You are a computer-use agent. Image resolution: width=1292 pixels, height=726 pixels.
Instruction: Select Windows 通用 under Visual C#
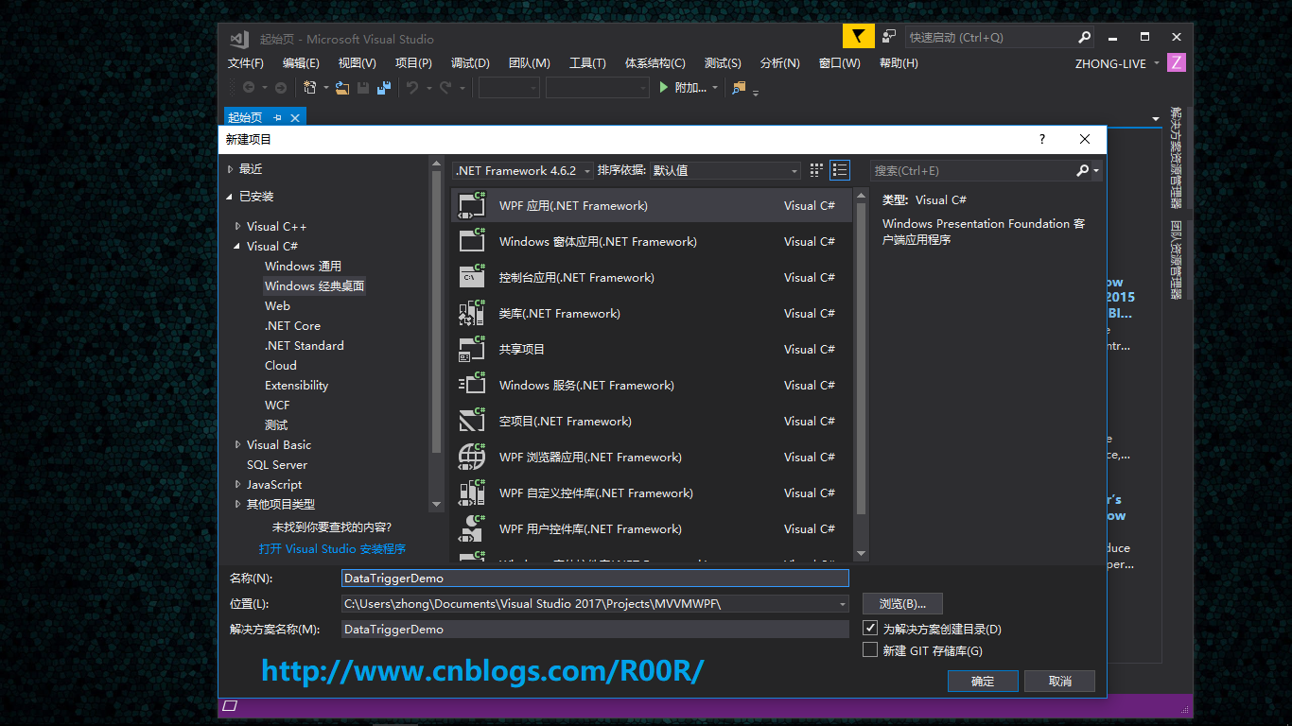pyautogui.click(x=303, y=266)
